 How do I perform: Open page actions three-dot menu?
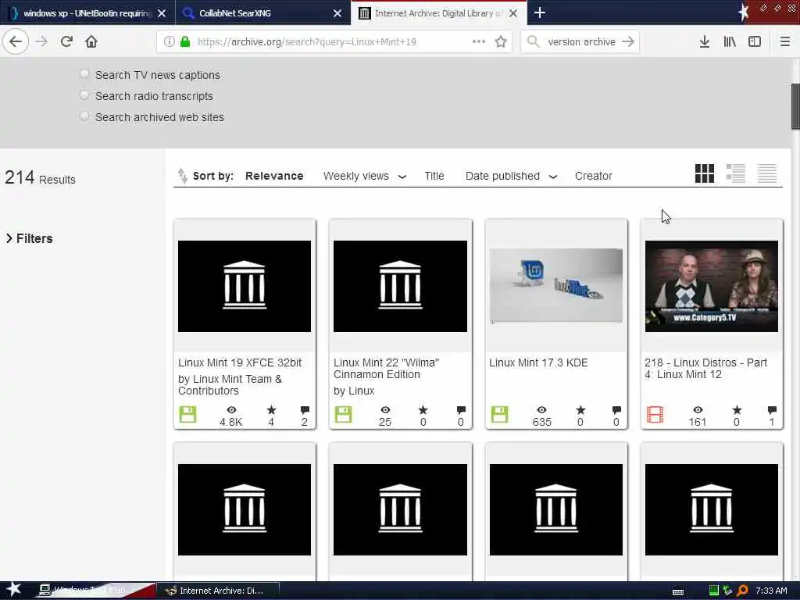pos(479,41)
